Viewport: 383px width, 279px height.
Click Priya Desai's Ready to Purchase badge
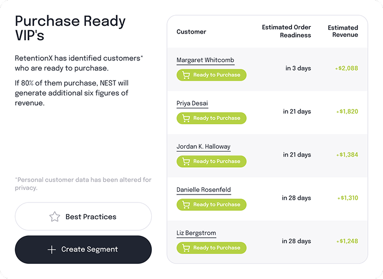pos(211,118)
